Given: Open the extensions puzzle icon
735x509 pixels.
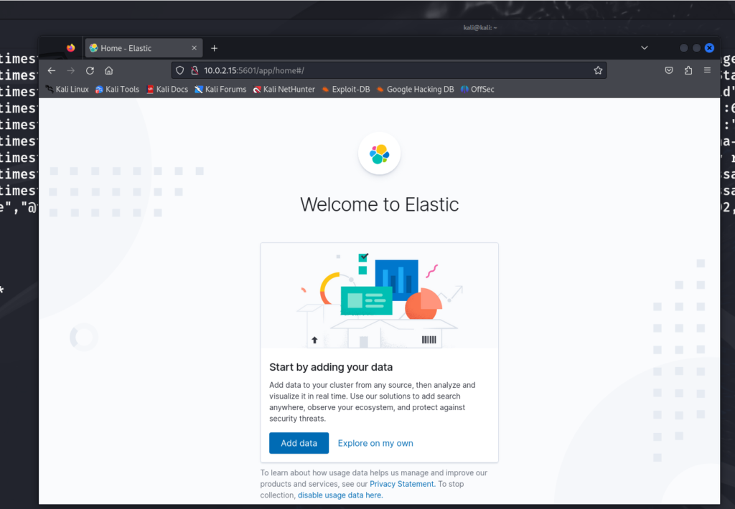Looking at the screenshot, I should pyautogui.click(x=688, y=71).
